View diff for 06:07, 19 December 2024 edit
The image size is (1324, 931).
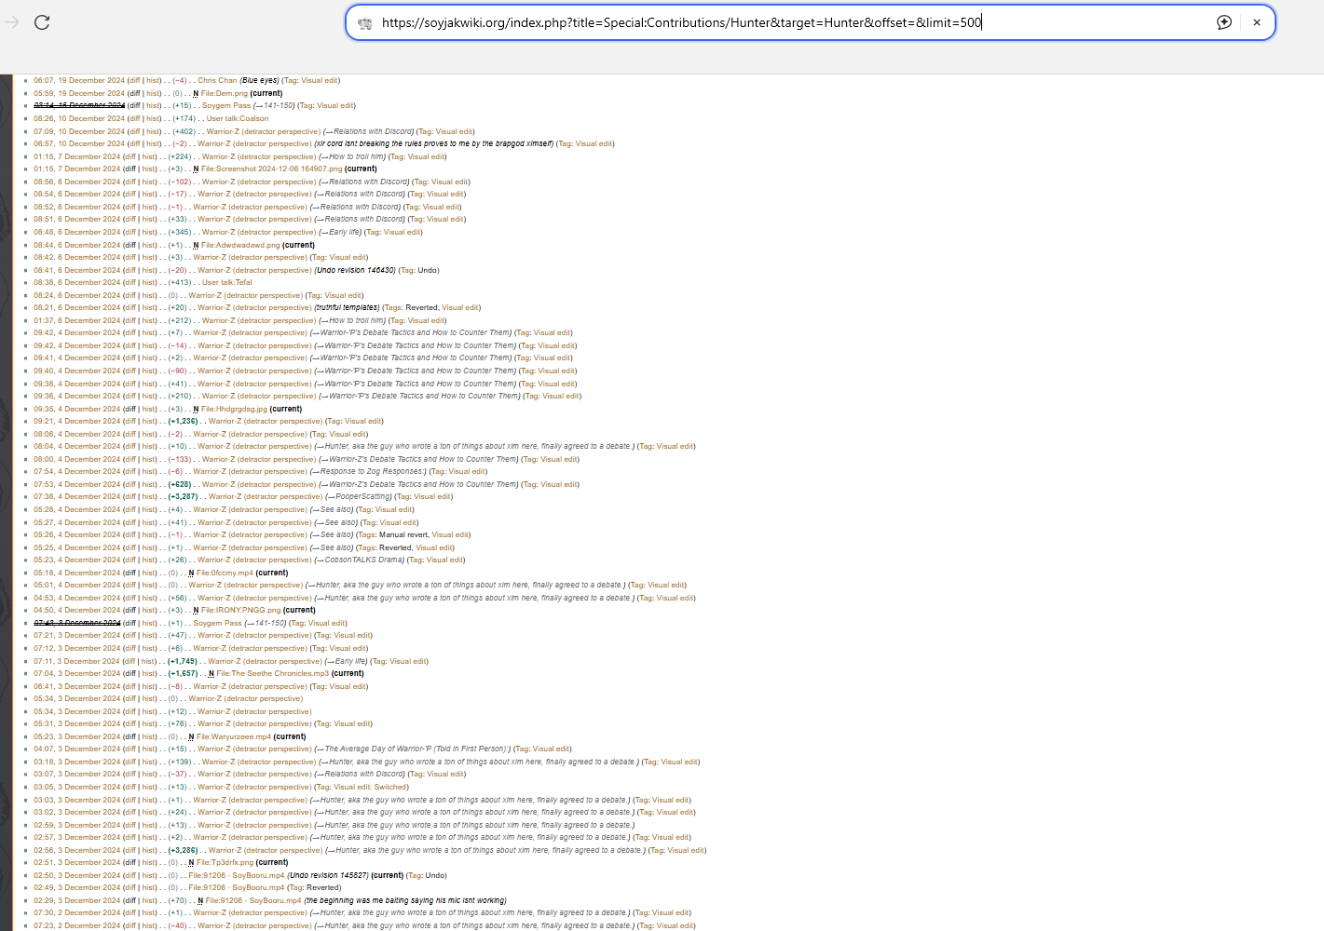click(134, 81)
